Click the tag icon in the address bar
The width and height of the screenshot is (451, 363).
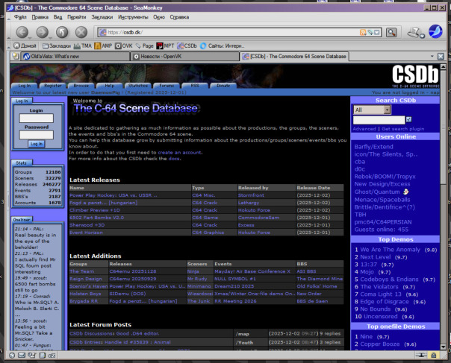[370, 33]
